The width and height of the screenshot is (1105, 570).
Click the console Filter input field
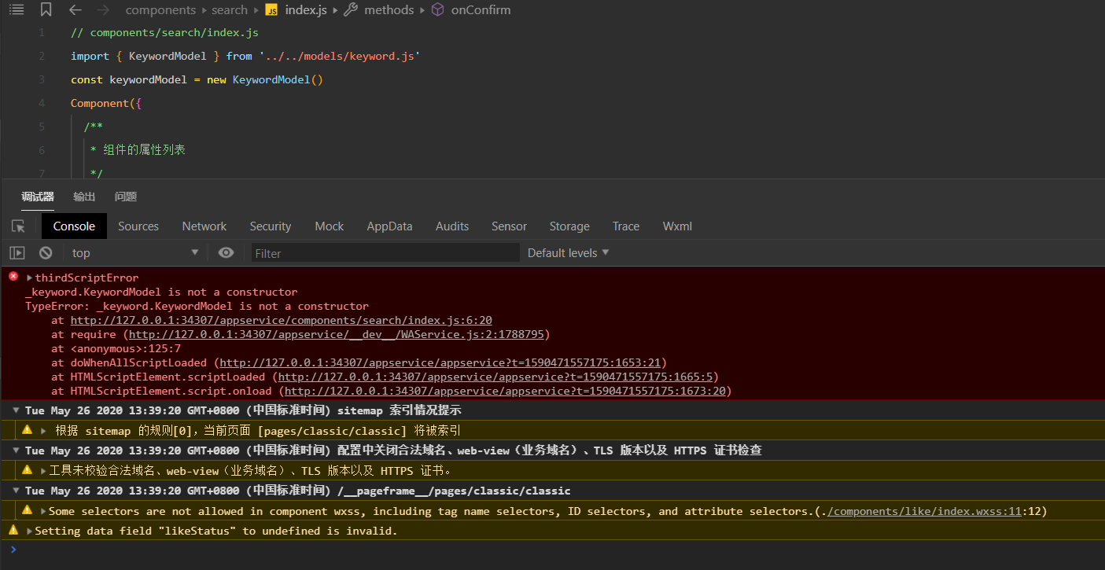[385, 253]
